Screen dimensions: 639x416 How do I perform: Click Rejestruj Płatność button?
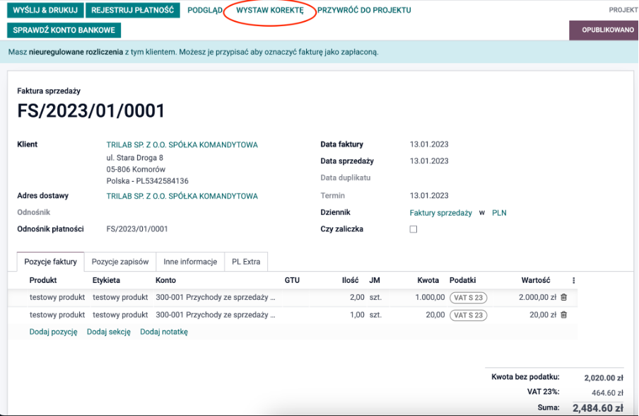pos(132,10)
